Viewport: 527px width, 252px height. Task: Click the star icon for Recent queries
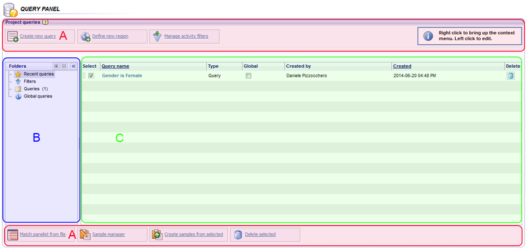(x=18, y=74)
